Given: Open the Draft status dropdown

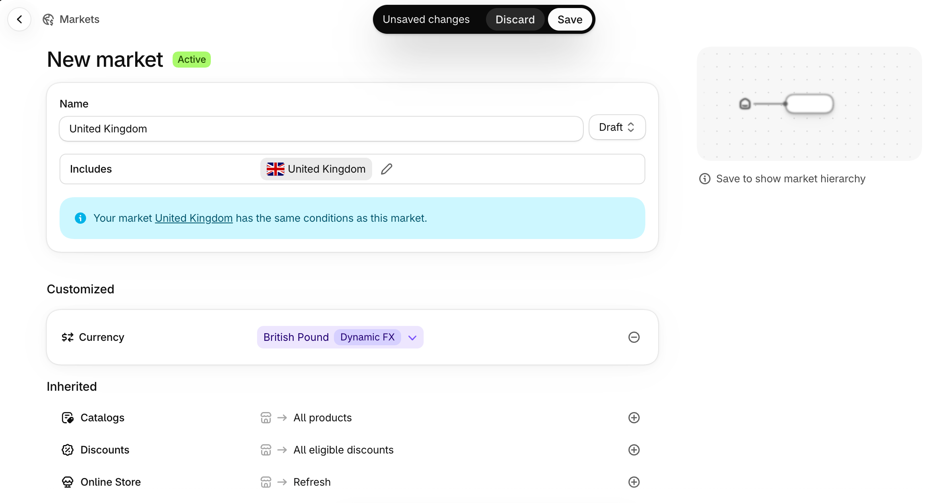Looking at the screenshot, I should click(617, 128).
